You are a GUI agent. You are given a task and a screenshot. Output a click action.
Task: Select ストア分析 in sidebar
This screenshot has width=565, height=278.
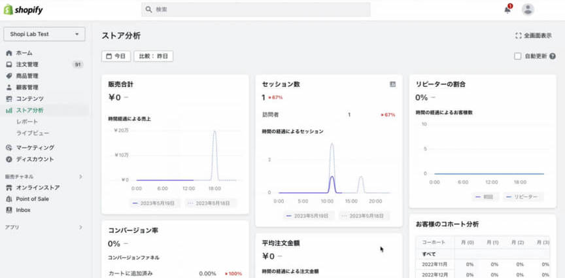[x=30, y=111]
